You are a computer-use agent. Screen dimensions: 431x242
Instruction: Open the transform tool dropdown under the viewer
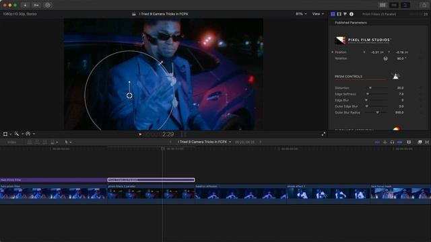click(x=10, y=134)
